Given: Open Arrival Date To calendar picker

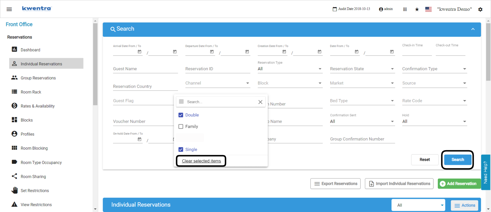Looking at the screenshot, I should (175, 52).
